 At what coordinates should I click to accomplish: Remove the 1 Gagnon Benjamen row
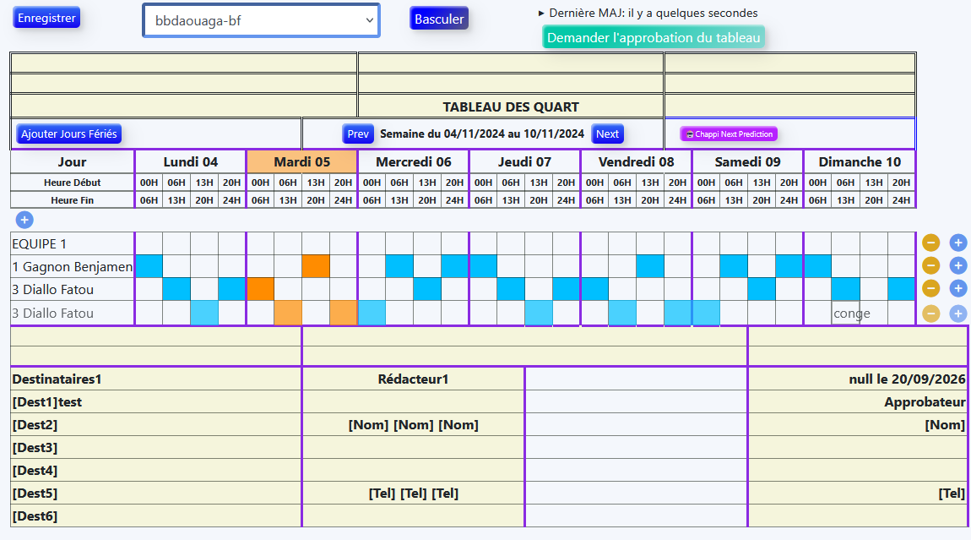pos(930,266)
